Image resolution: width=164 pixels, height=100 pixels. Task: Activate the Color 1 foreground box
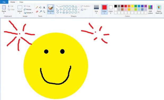[104, 9]
